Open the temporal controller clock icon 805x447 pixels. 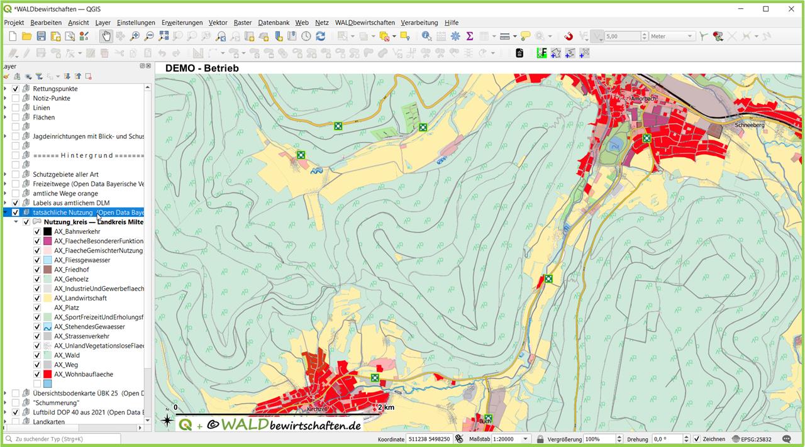(x=306, y=36)
